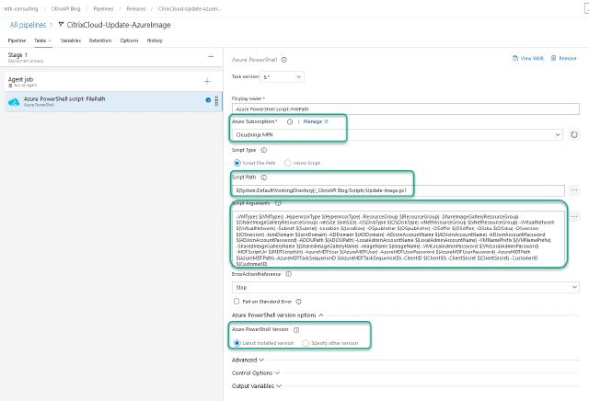Open the Stage 1 ellipsis menu
Viewport: 589px width, 401px height.
211,56
